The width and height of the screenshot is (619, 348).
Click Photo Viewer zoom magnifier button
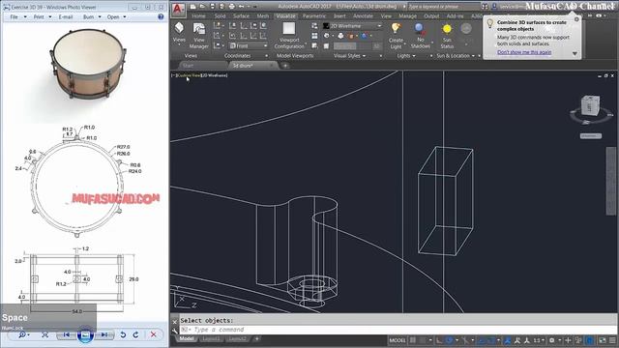[22, 334]
